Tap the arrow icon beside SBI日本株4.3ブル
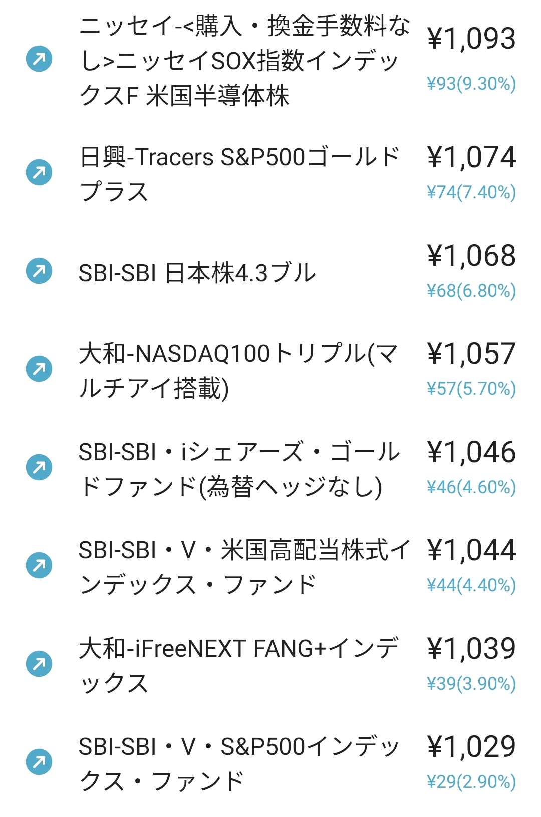The width and height of the screenshot is (541, 817). (39, 271)
